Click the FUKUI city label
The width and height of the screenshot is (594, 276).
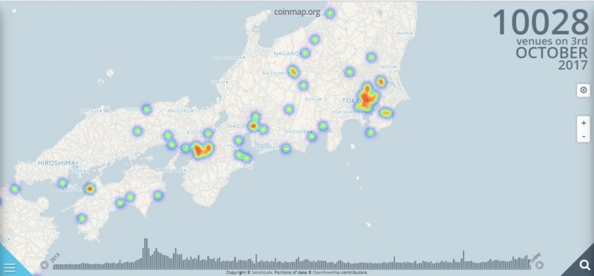218,82
